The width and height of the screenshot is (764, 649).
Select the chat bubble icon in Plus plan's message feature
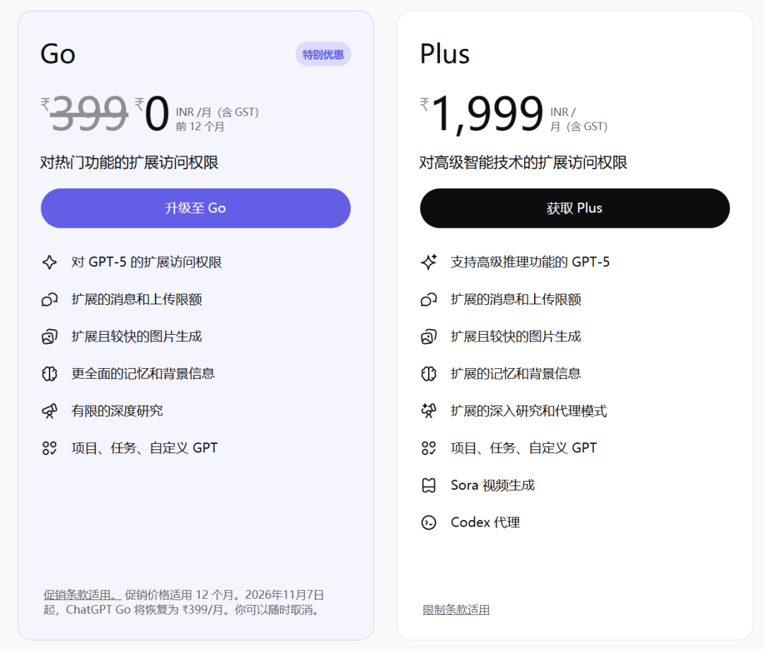point(429,299)
